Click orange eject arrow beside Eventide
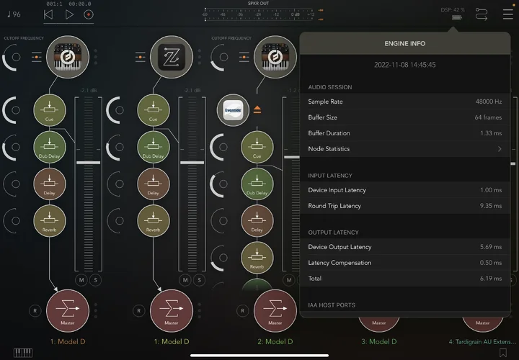Image resolution: width=519 pixels, height=360 pixels. [257, 110]
